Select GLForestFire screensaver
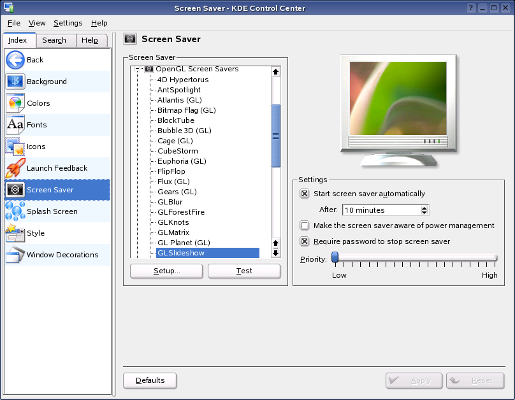 pos(181,212)
